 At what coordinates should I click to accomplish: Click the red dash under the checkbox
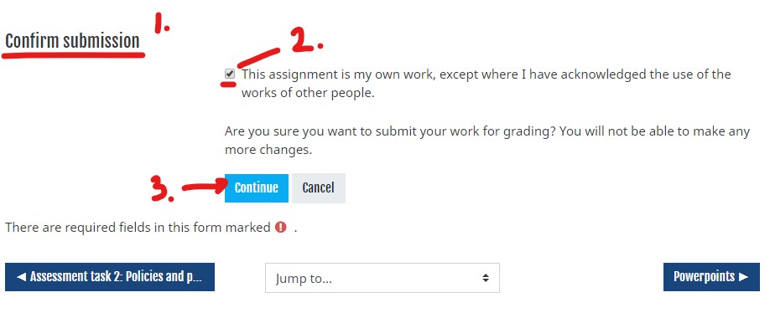pos(228,85)
